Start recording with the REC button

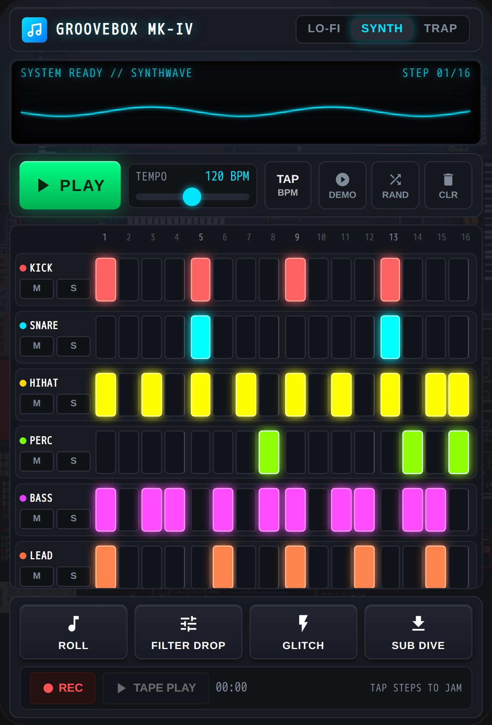tap(63, 688)
